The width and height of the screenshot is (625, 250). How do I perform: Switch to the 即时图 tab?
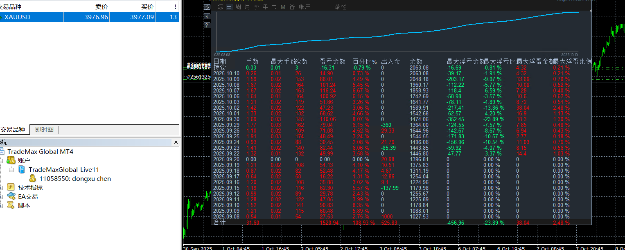point(44,130)
